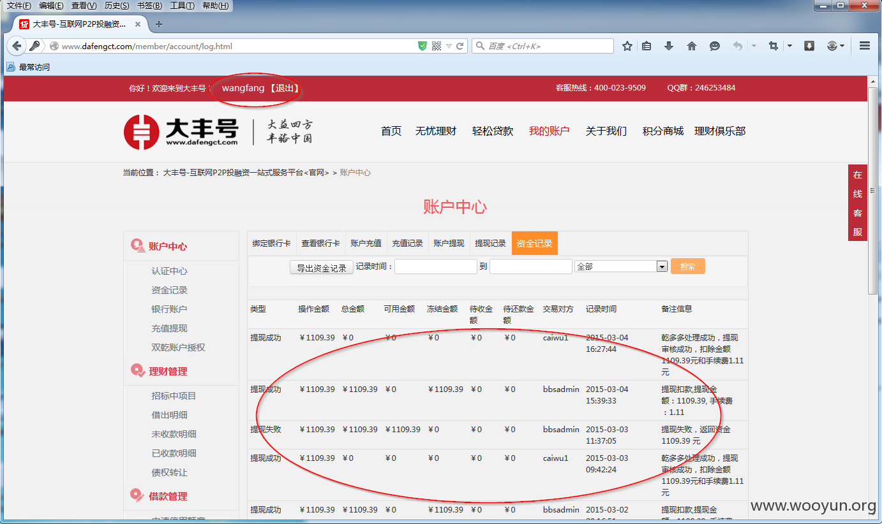The image size is (882, 524).
Task: Open 关于我们 navigation link
Action: 606,131
